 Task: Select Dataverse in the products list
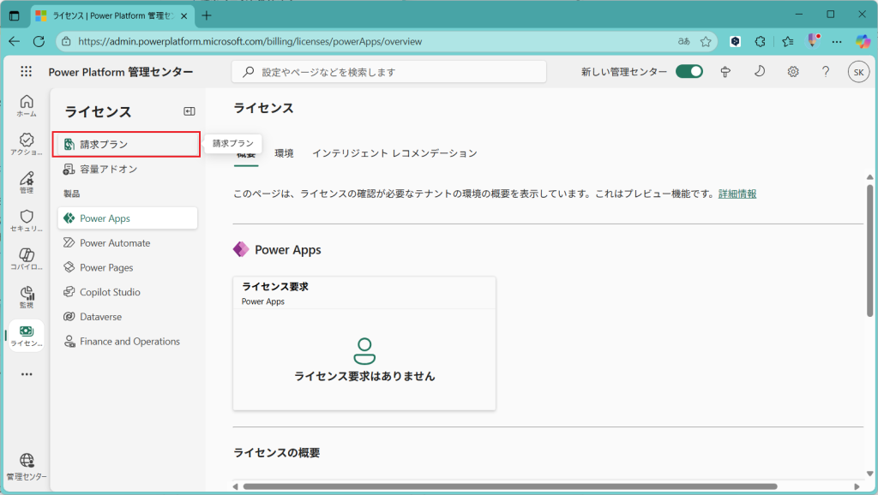128,317
